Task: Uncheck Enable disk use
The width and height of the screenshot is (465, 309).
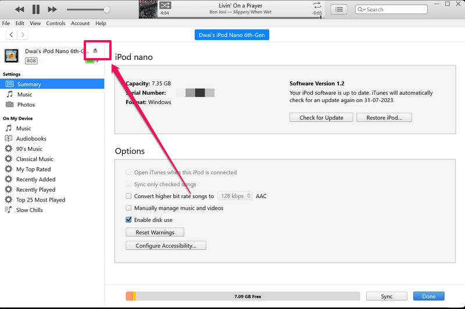Action: pos(128,220)
